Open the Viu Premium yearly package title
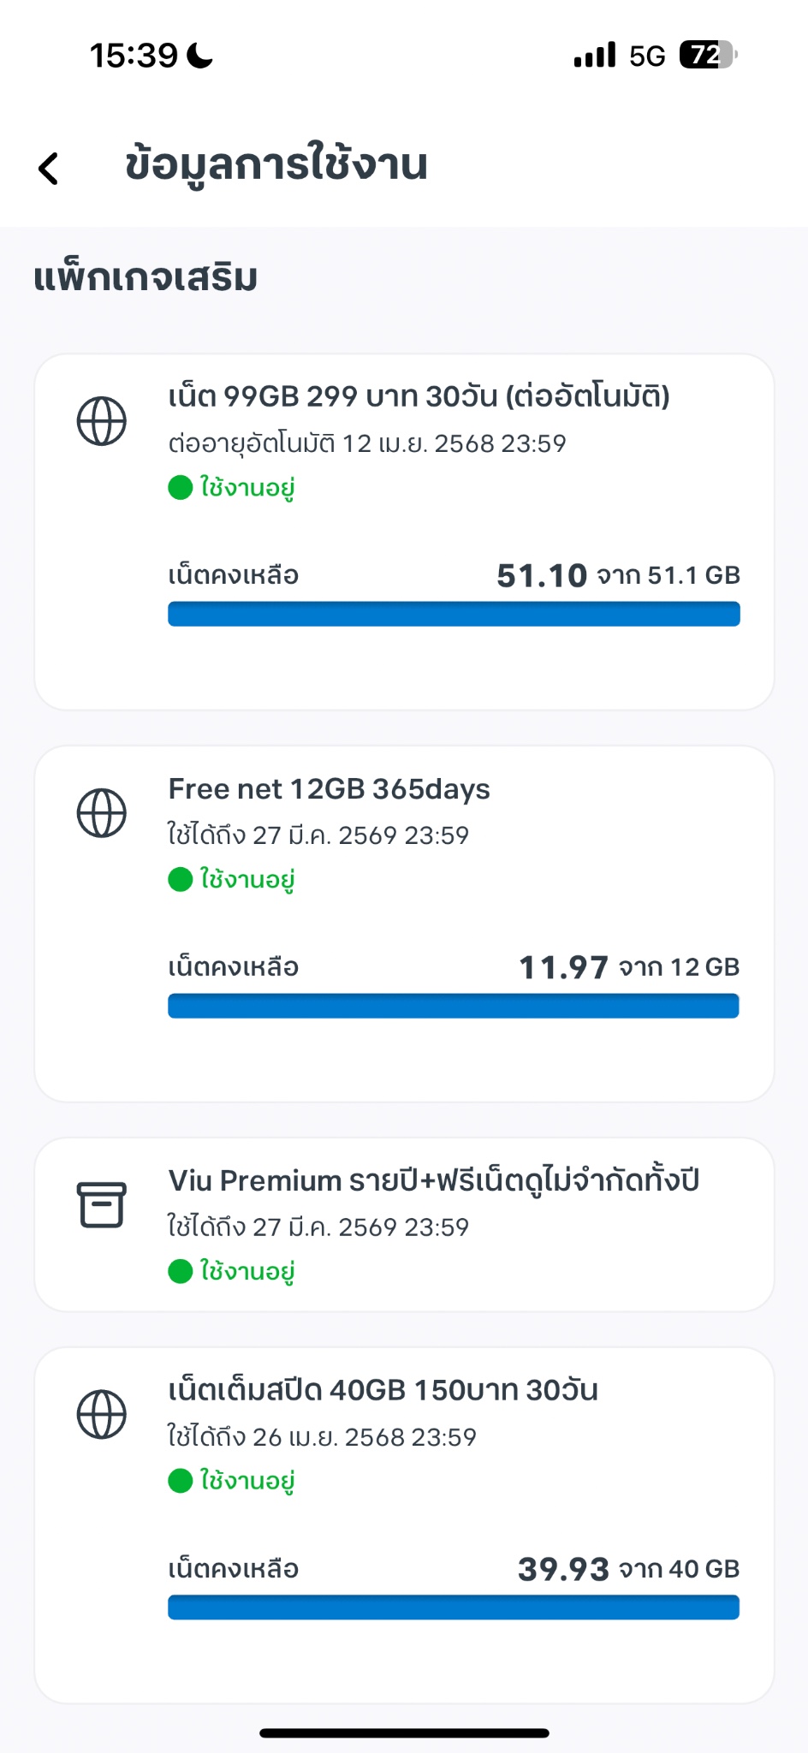The height and width of the screenshot is (1753, 808). (433, 1180)
